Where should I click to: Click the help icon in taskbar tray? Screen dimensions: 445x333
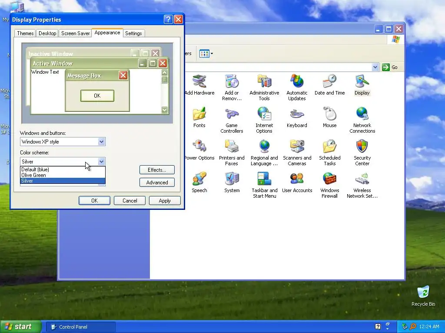pos(378,326)
